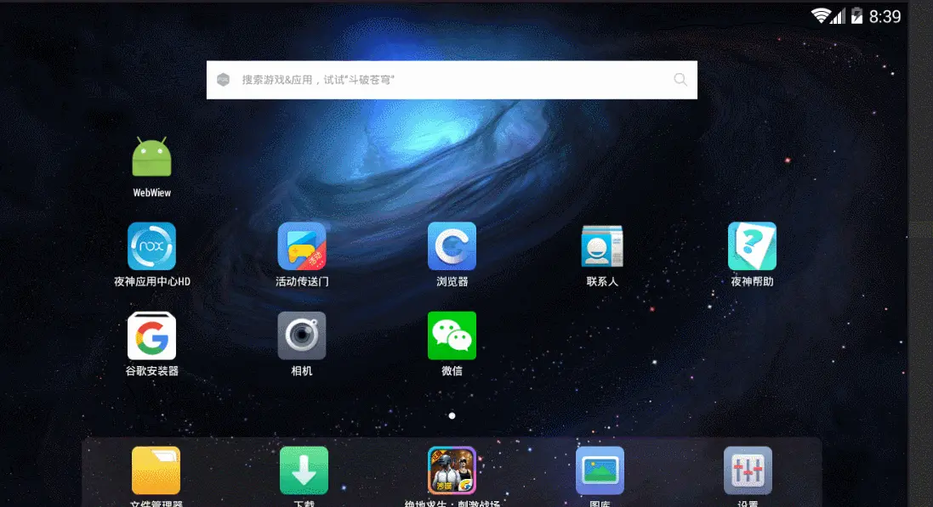Open the file manager in dock

[156, 470]
